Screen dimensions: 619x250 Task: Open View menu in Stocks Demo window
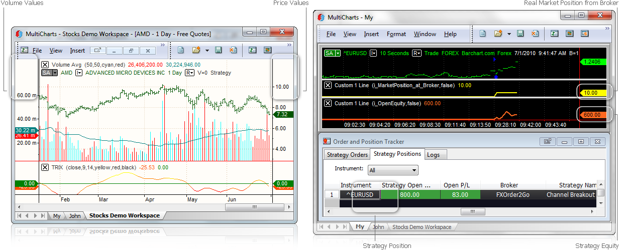pyautogui.click(x=56, y=51)
